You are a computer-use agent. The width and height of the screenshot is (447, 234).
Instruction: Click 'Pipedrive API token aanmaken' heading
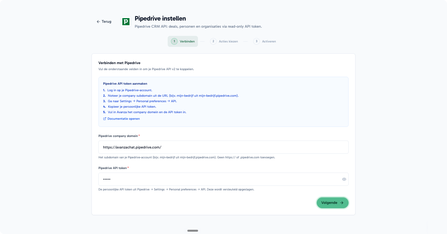[x=125, y=84]
